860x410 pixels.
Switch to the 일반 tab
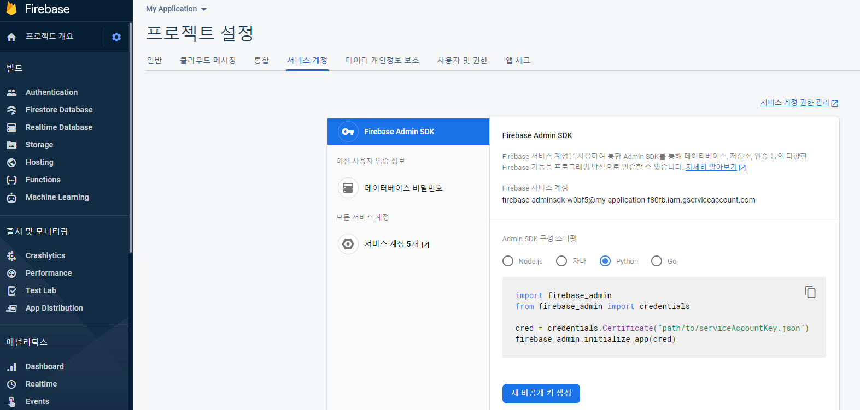[155, 60]
